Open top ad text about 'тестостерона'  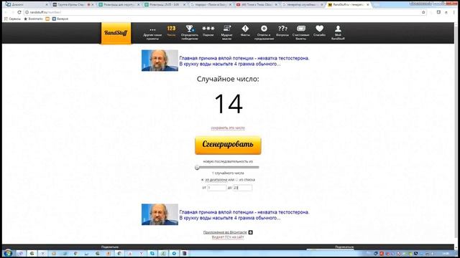coord(244,61)
